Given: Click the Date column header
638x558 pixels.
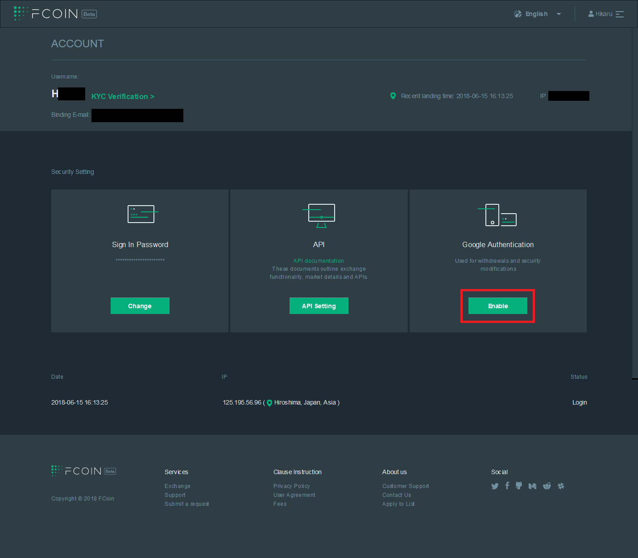Looking at the screenshot, I should [57, 377].
